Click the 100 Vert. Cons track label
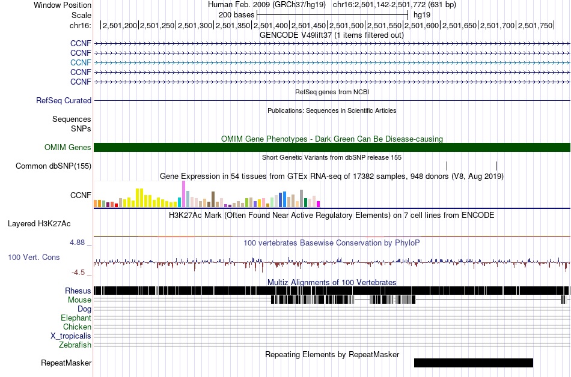This screenshot has height=377, width=571. tap(34, 257)
